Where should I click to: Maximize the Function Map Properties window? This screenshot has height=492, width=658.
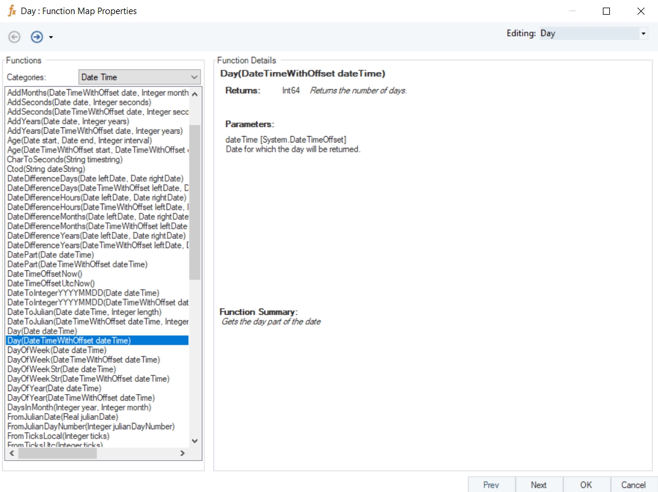tap(606, 11)
